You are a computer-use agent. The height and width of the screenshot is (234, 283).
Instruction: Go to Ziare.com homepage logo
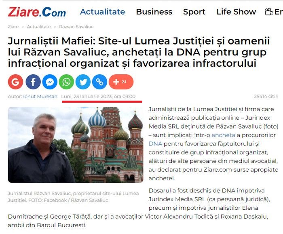[37, 12]
